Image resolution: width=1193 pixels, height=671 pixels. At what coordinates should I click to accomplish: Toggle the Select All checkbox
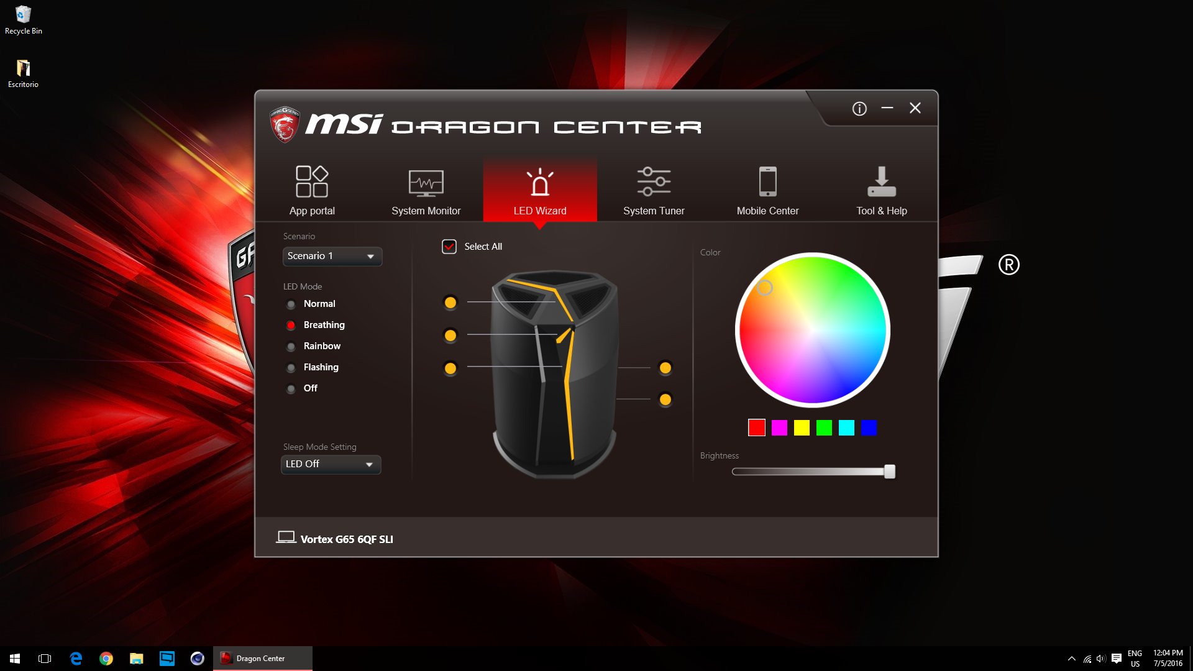449,247
